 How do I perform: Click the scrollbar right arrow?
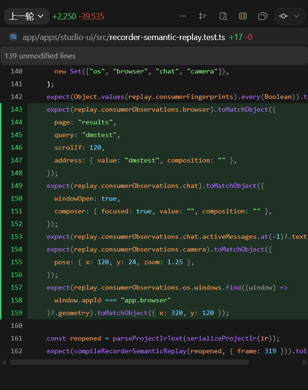point(305,362)
